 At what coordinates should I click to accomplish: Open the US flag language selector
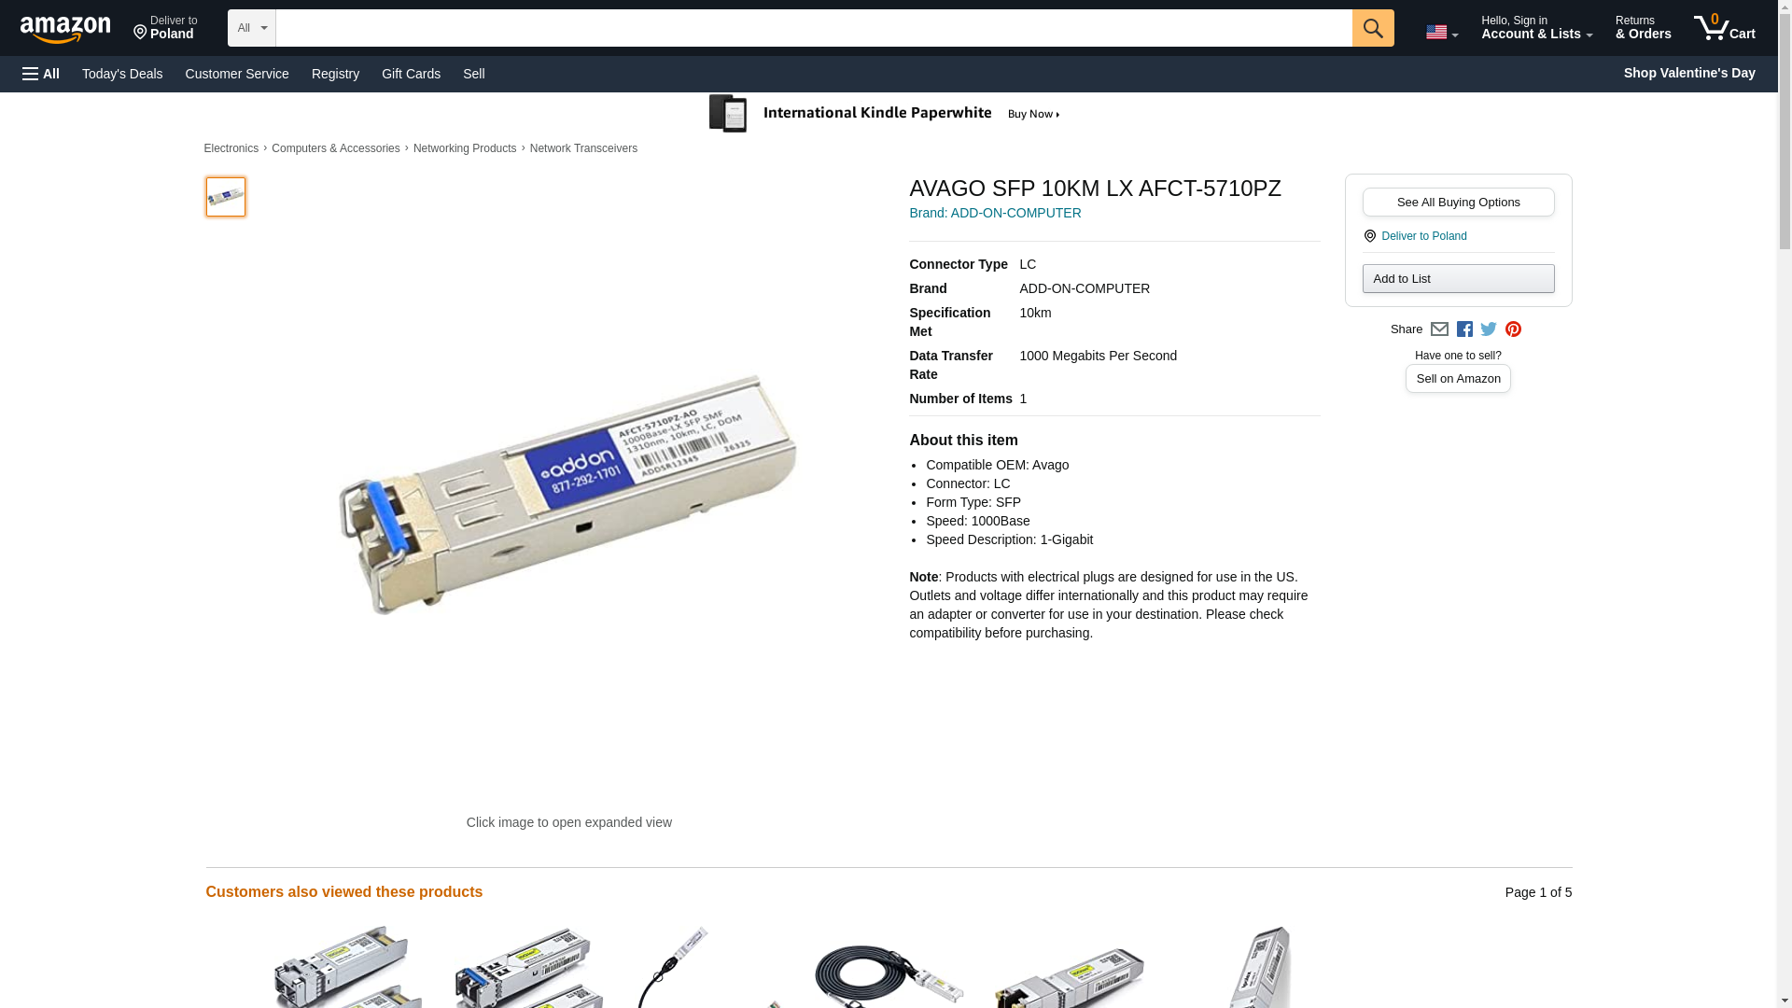click(1441, 33)
